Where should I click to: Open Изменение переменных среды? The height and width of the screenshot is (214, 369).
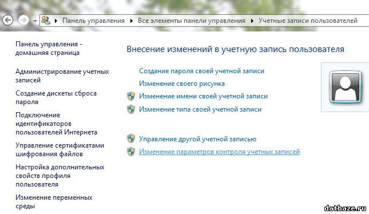[54, 201]
